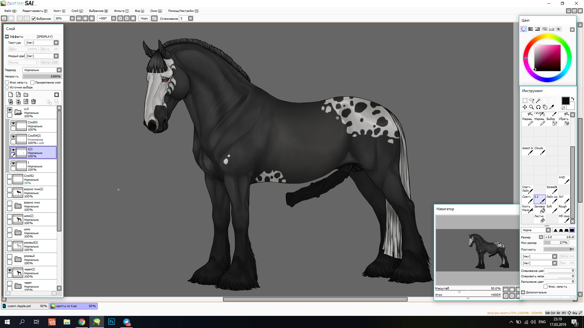The image size is (584, 328).
Task: Pick the Eyedropper tool
Action: [x=551, y=107]
